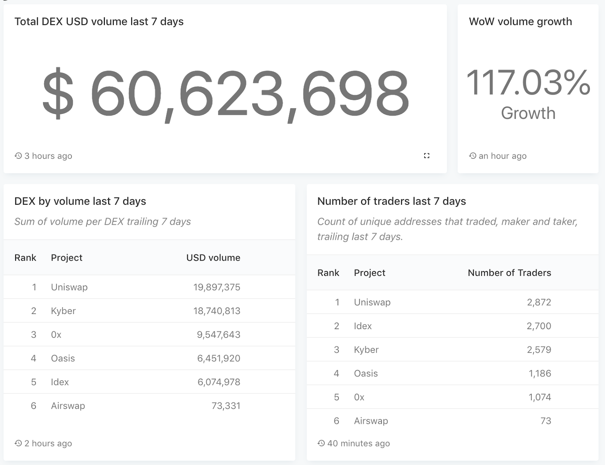This screenshot has width=605, height=465.
Task: Sort by 'Rank' header in traders table
Action: click(x=328, y=273)
